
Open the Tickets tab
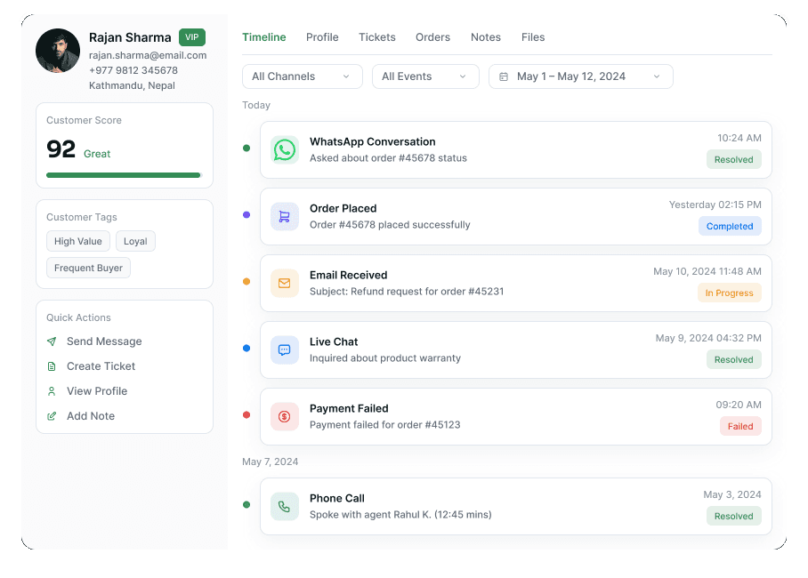377,37
